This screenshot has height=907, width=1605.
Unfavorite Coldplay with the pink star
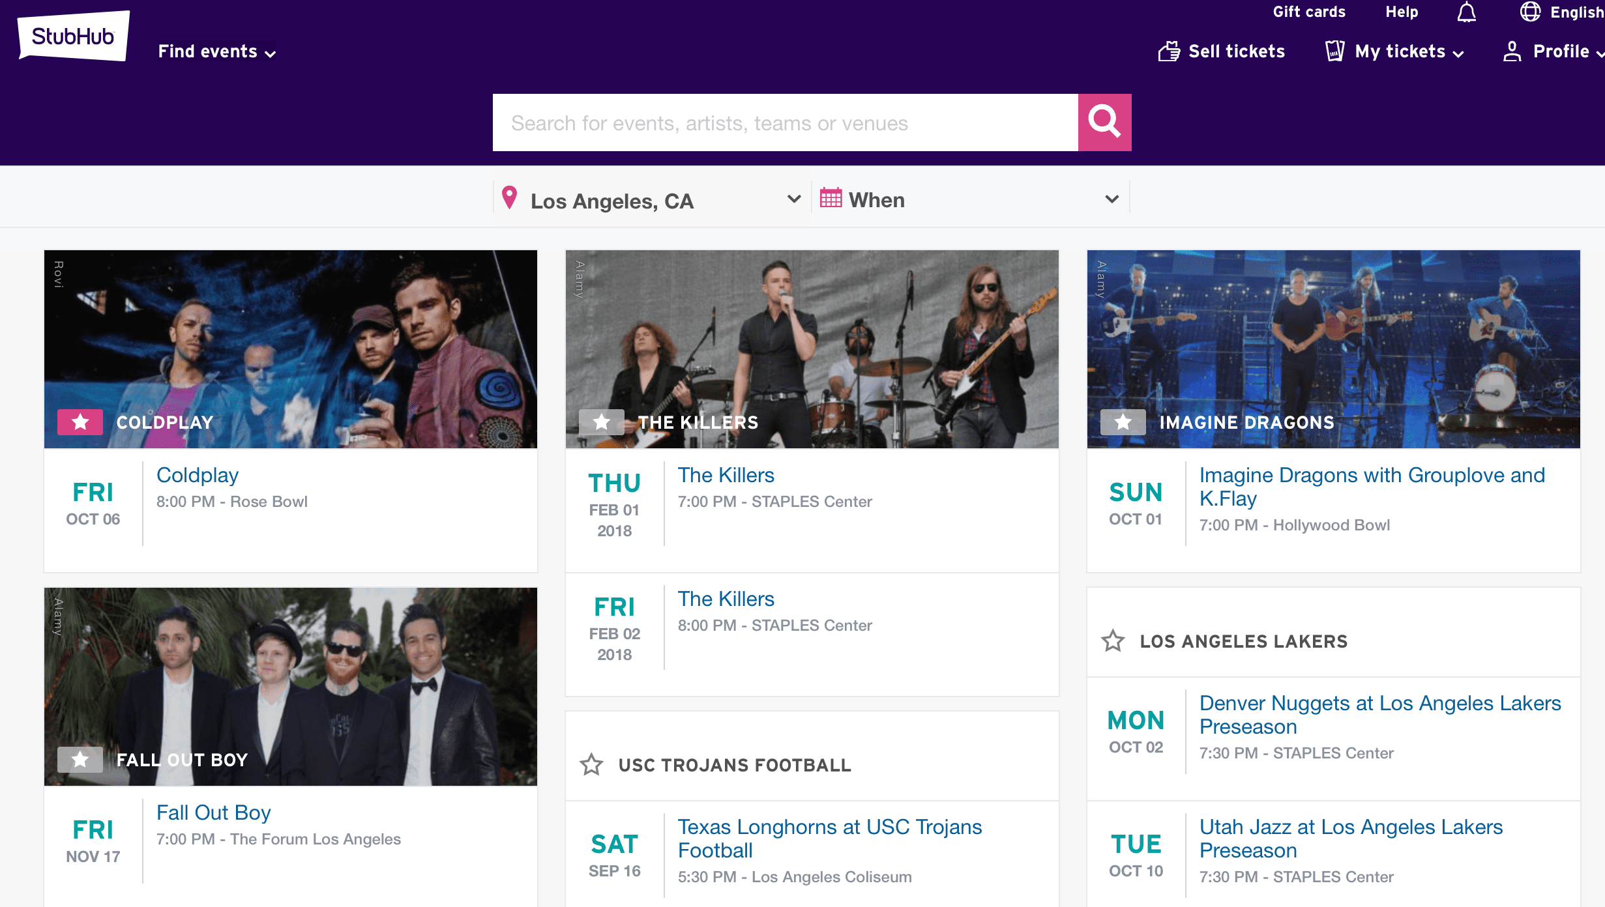pos(80,422)
